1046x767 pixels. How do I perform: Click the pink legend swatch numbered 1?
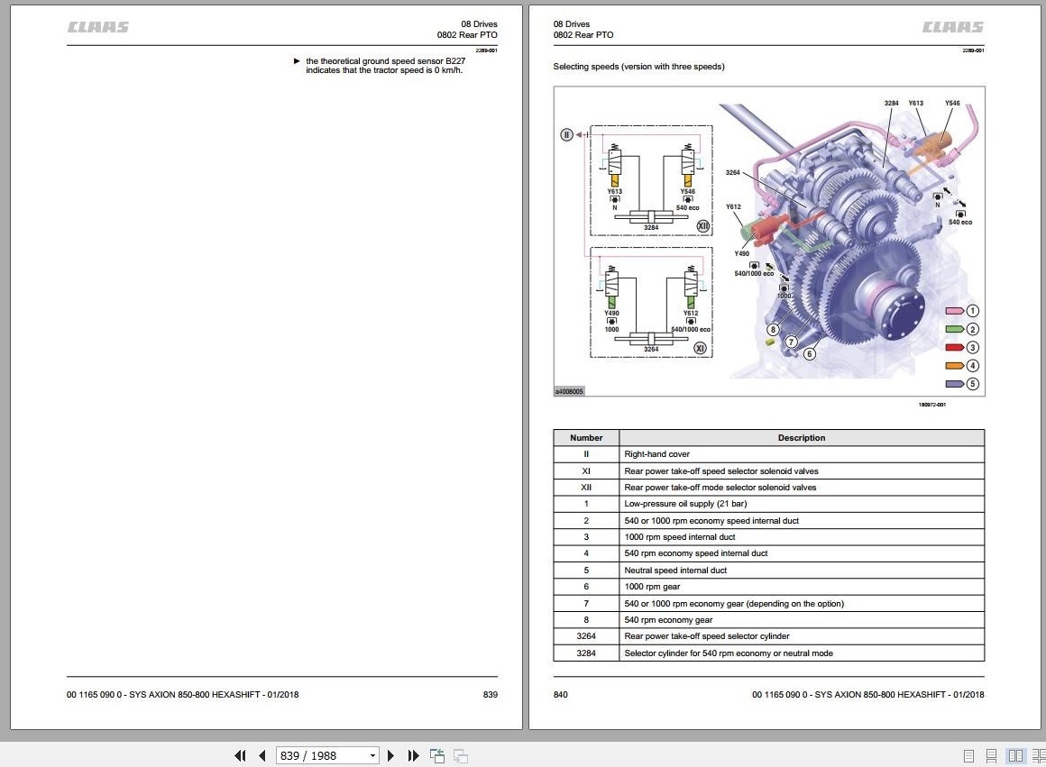click(955, 311)
